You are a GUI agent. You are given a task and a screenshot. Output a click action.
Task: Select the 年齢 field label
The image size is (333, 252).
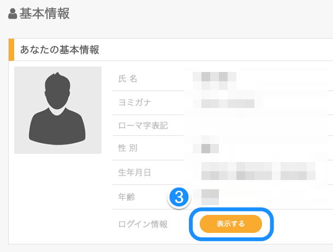127,197
